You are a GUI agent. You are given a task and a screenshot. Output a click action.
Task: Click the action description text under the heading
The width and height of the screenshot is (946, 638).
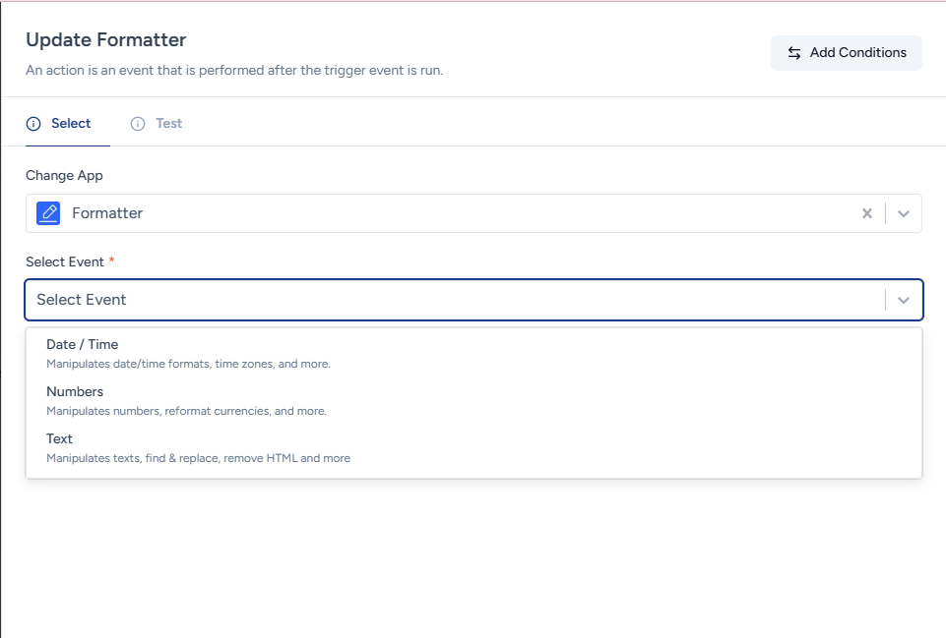(x=234, y=71)
